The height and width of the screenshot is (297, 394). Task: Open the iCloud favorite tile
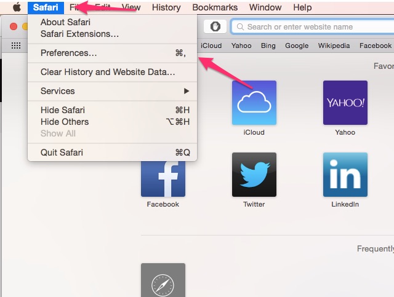(x=254, y=103)
